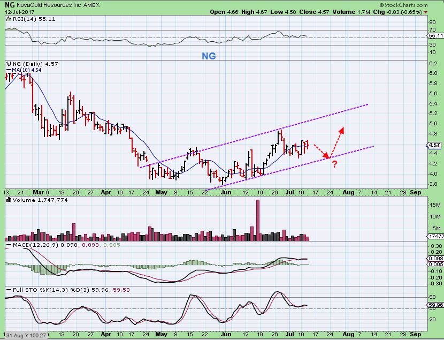Screen dimensions: 444x340
Task: Click the 0.098 MACD tag on right axis
Action: 435,258
